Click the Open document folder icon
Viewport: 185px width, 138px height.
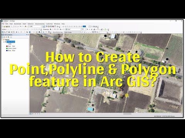pyautogui.click(x=5, y=26)
